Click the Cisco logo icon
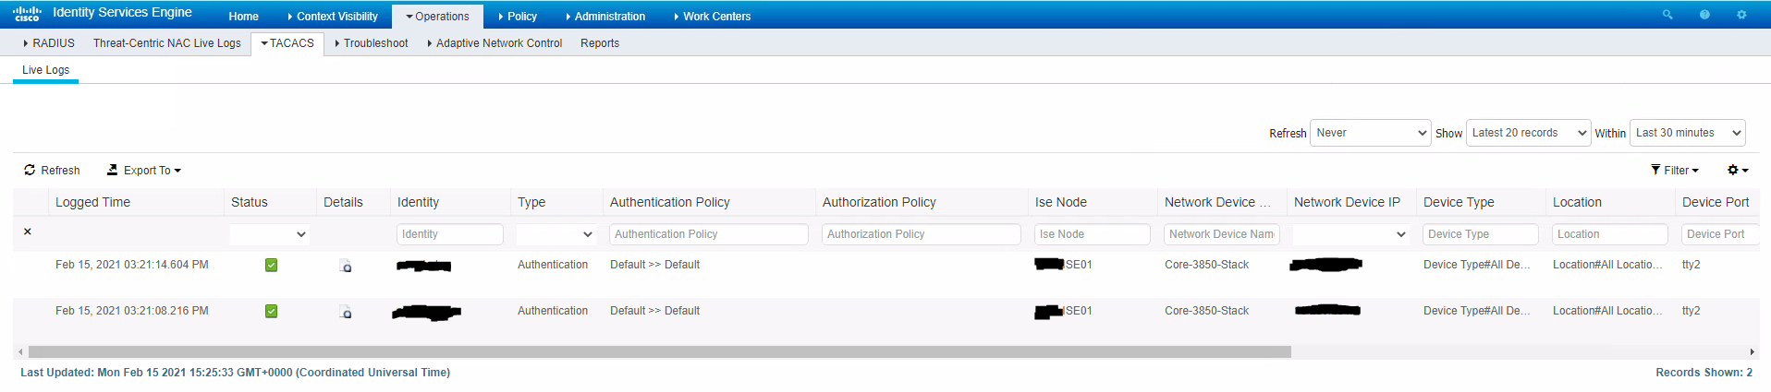 tap(27, 14)
